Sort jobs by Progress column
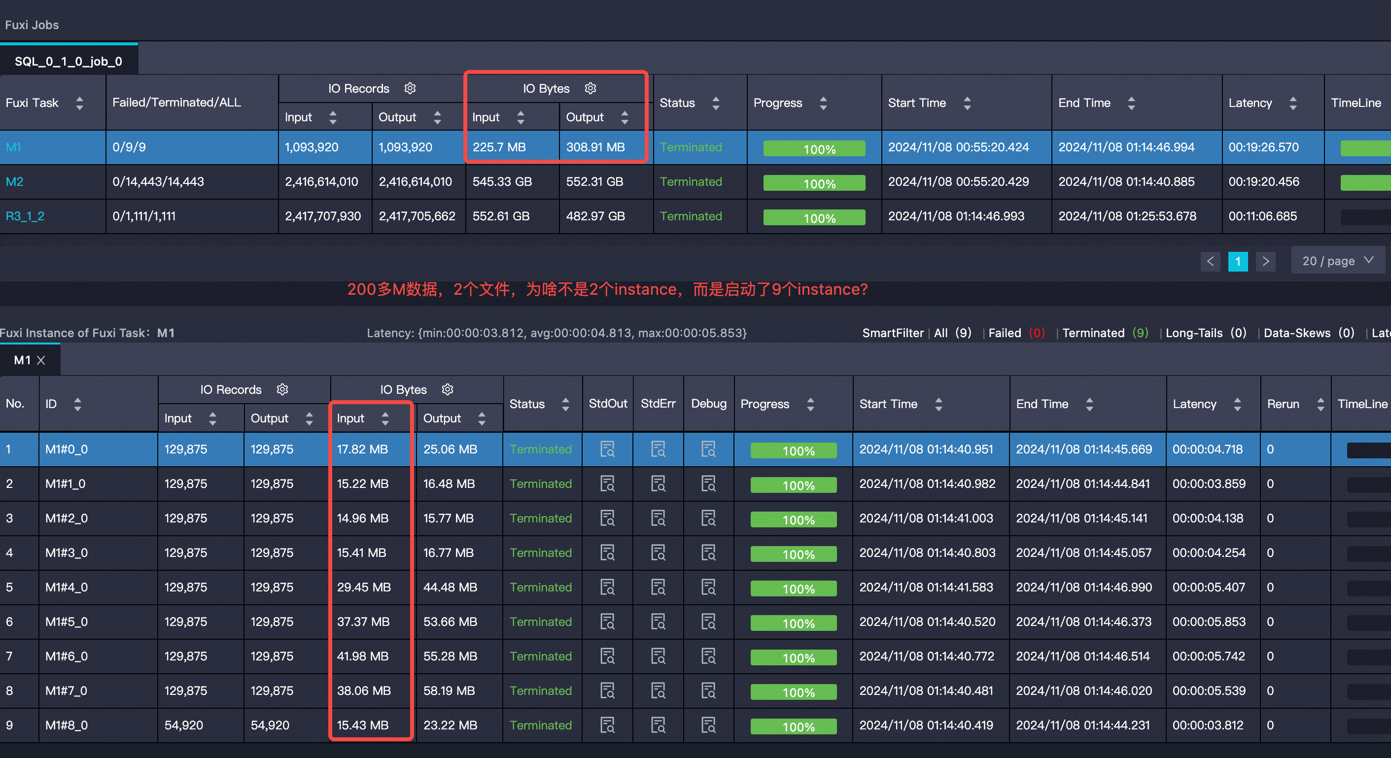Screen dimensions: 1391x758 point(824,103)
